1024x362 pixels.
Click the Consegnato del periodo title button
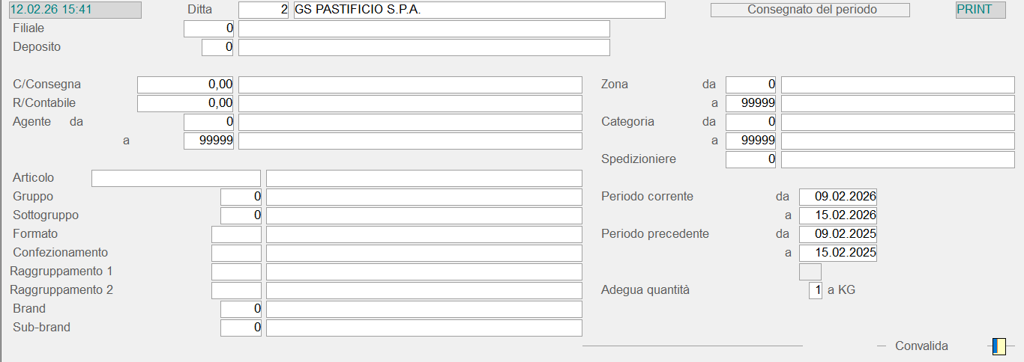coord(810,10)
